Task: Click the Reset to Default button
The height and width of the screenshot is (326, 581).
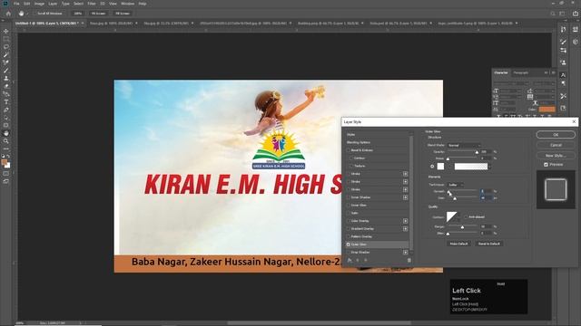Action: pyautogui.click(x=489, y=244)
